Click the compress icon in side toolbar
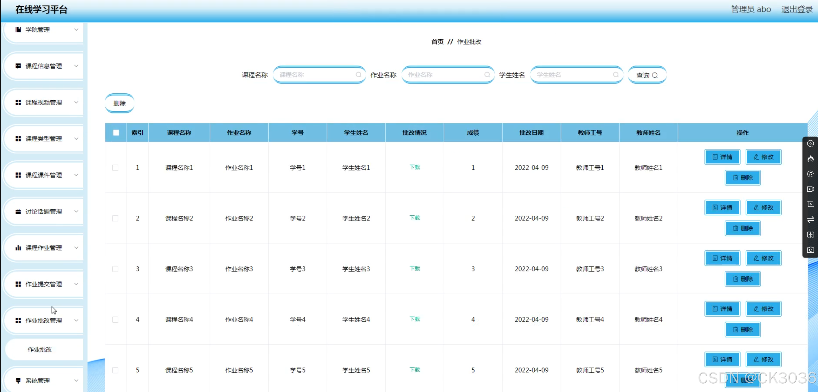The height and width of the screenshot is (392, 818). point(810,235)
